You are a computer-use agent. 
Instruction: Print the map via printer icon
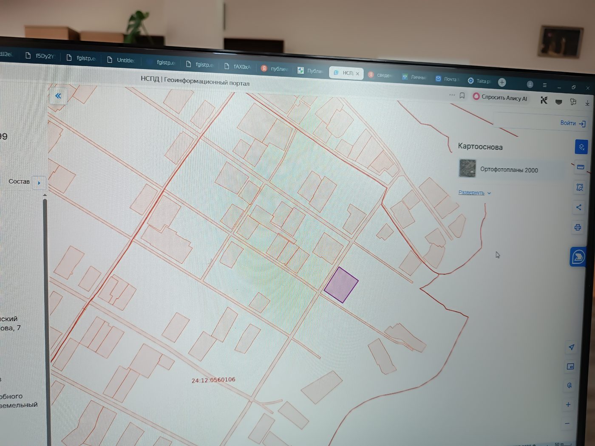[x=578, y=227]
